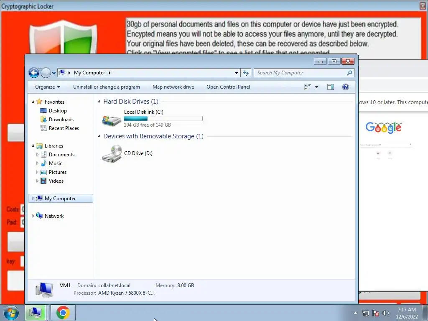Click the Libraries folder icon
Image resolution: width=428 pixels, height=321 pixels.
tap(39, 146)
